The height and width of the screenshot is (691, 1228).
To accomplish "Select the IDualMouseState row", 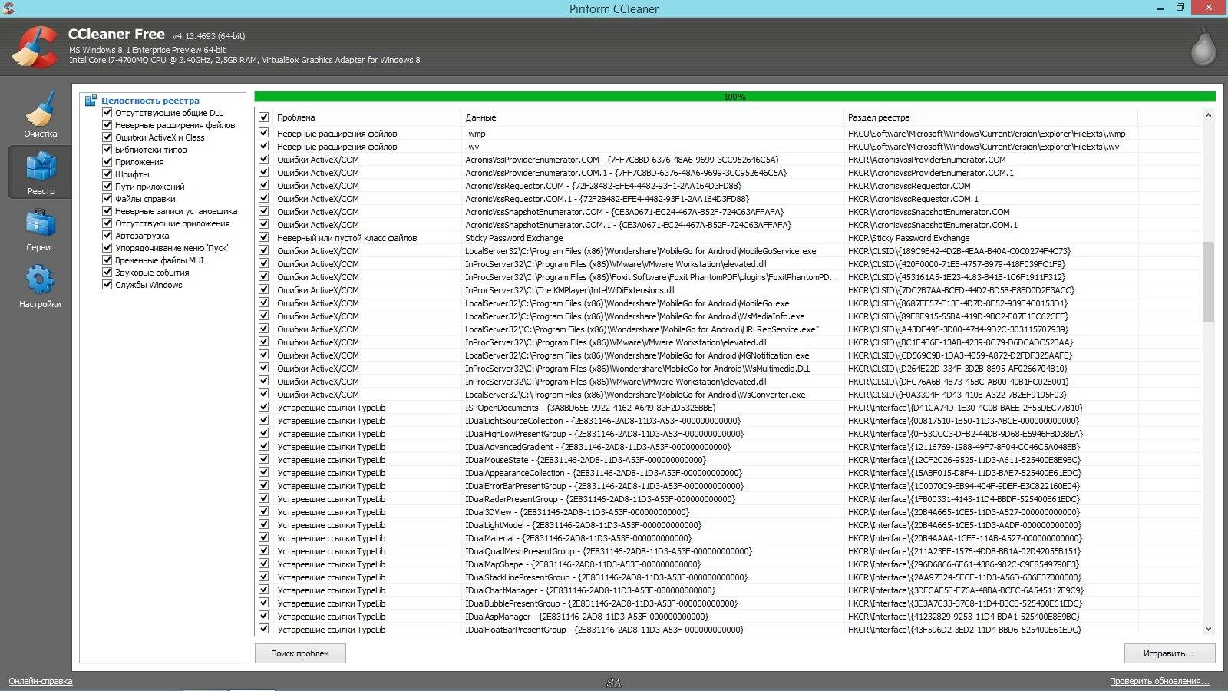I will (729, 460).
